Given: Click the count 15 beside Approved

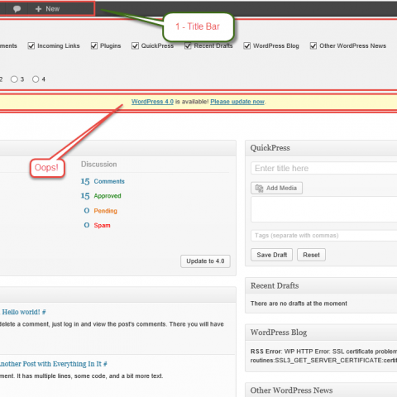Looking at the screenshot, I should point(85,196).
